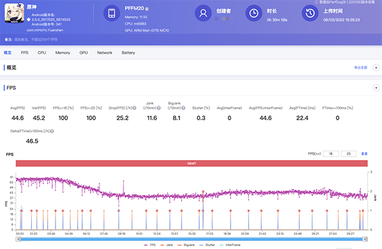Click the Jank value 11.6
382x249 pixels.
pyautogui.click(x=152, y=118)
